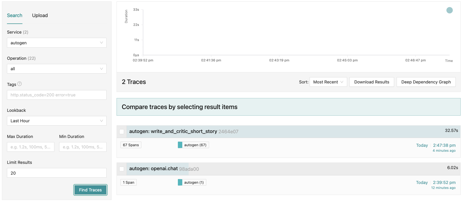Focus the Tags input field

[57, 95]
